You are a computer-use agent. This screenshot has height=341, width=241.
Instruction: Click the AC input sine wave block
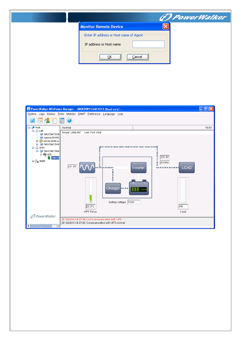tap(87, 167)
